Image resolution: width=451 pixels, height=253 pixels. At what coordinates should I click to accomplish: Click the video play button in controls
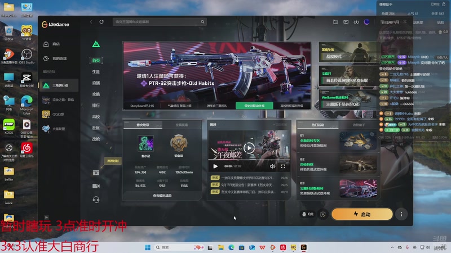click(215, 166)
